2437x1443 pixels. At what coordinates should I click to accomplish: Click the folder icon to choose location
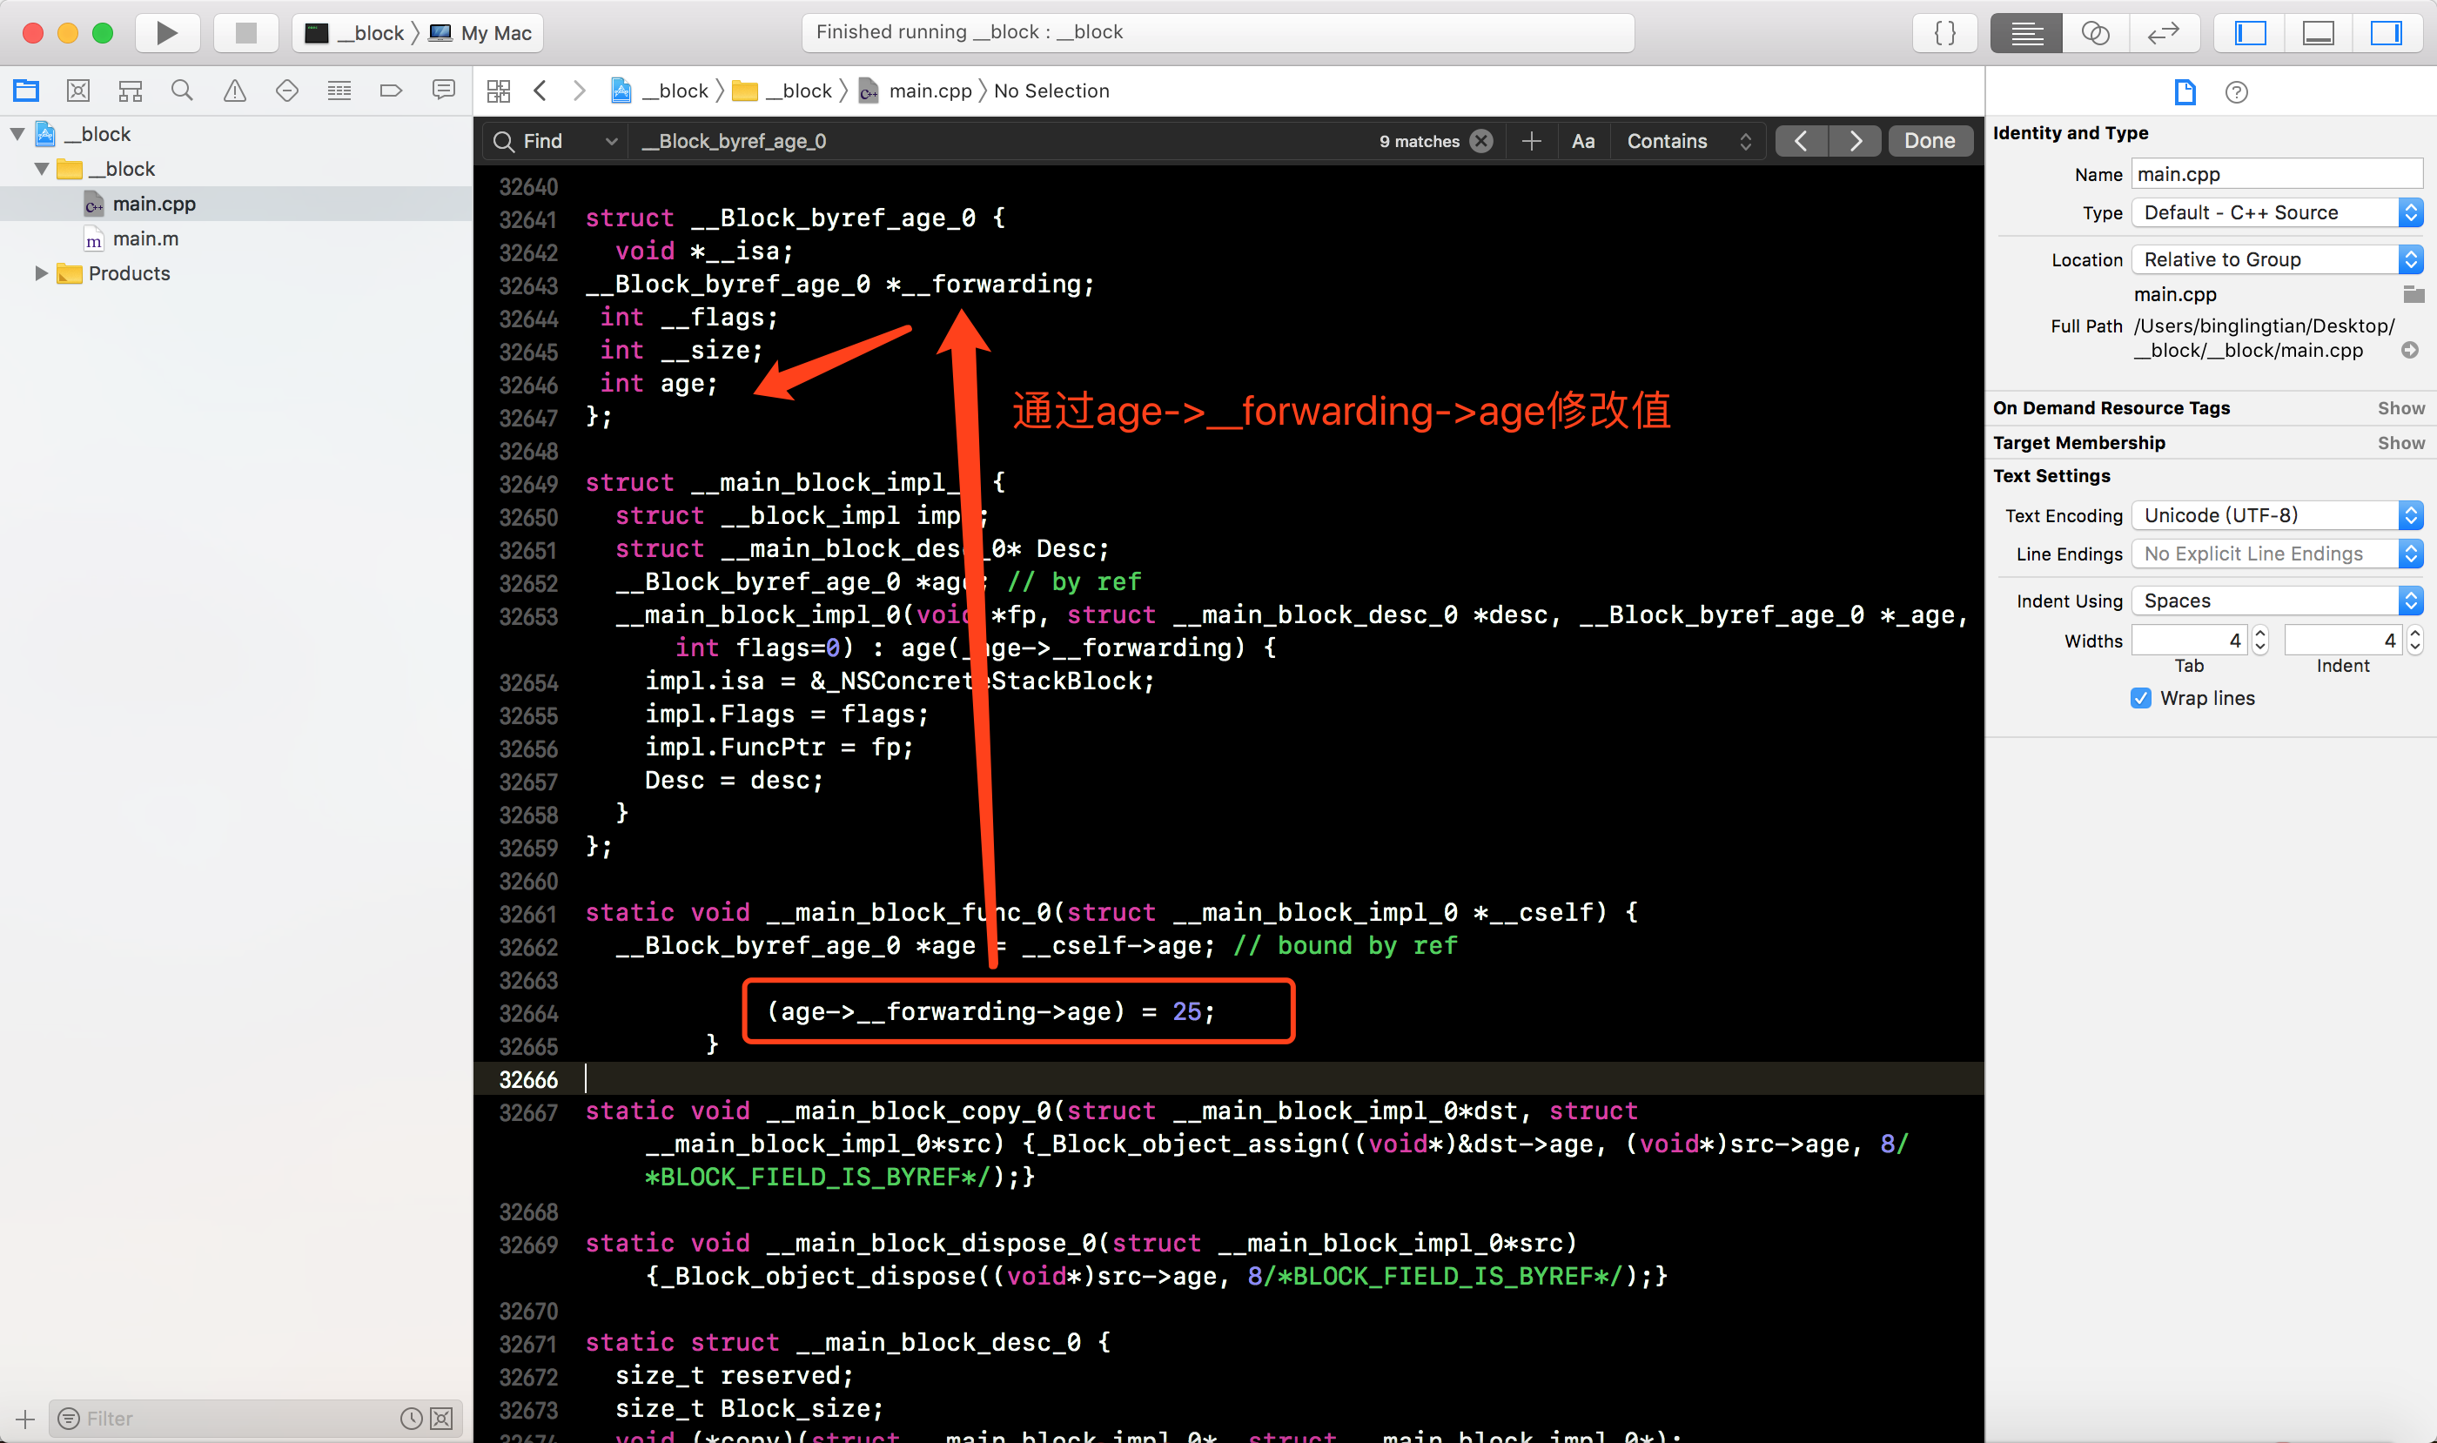coord(2413,293)
